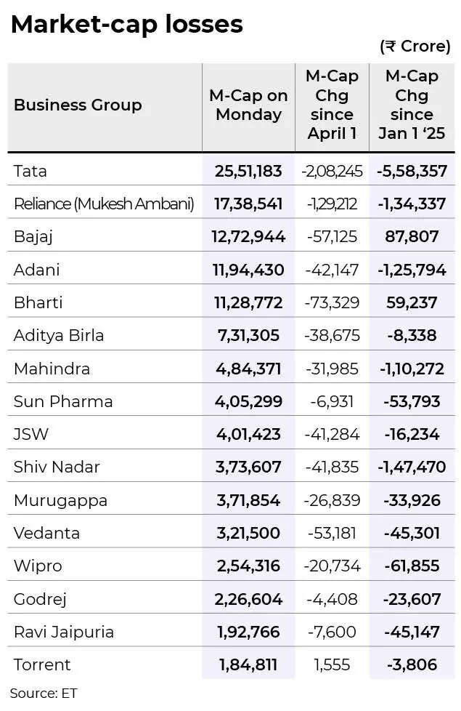Select the M-Cap Chg since April 1 header
Image resolution: width=461 pixels, height=711 pixels.
point(332,105)
